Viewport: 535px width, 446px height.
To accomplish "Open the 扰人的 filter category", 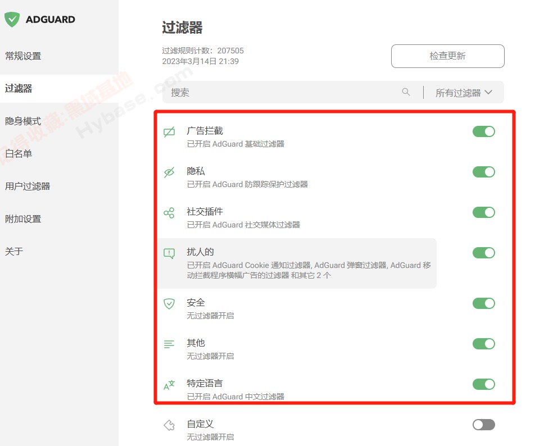I will 297,263.
